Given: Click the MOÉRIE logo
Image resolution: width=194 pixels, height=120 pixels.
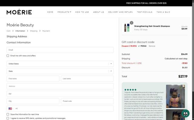Looking at the screenshot, I should 19,12.
